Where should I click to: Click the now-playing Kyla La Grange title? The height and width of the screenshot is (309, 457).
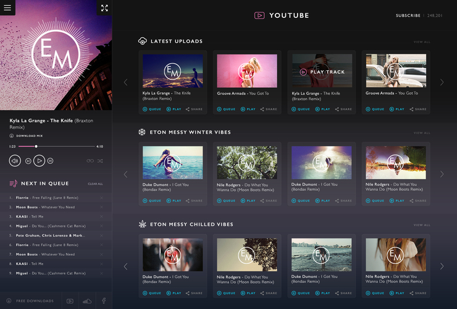(x=51, y=124)
